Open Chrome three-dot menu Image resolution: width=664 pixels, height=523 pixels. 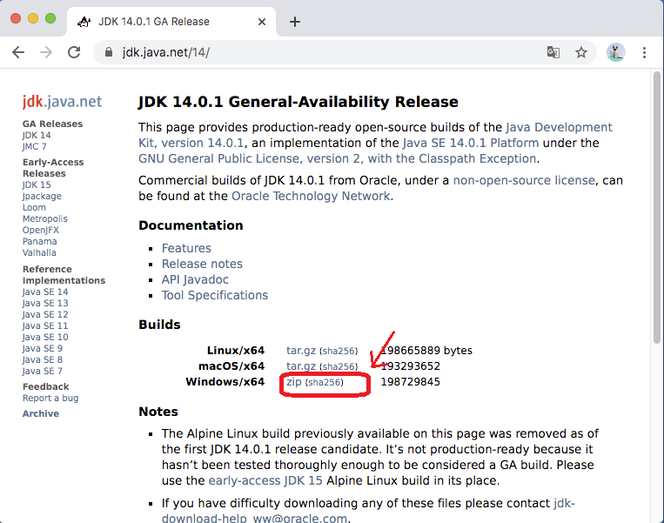coord(646,52)
